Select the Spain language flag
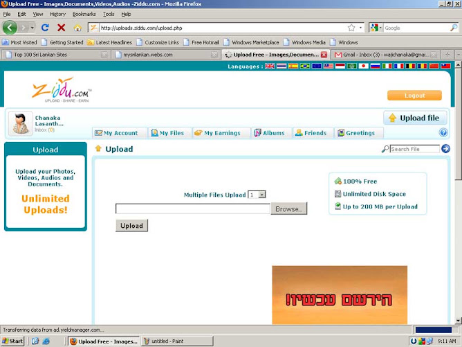The image size is (462, 347). click(293, 66)
